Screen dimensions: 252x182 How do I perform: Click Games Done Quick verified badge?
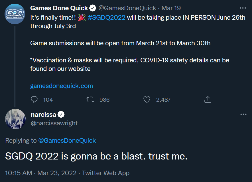[93, 8]
